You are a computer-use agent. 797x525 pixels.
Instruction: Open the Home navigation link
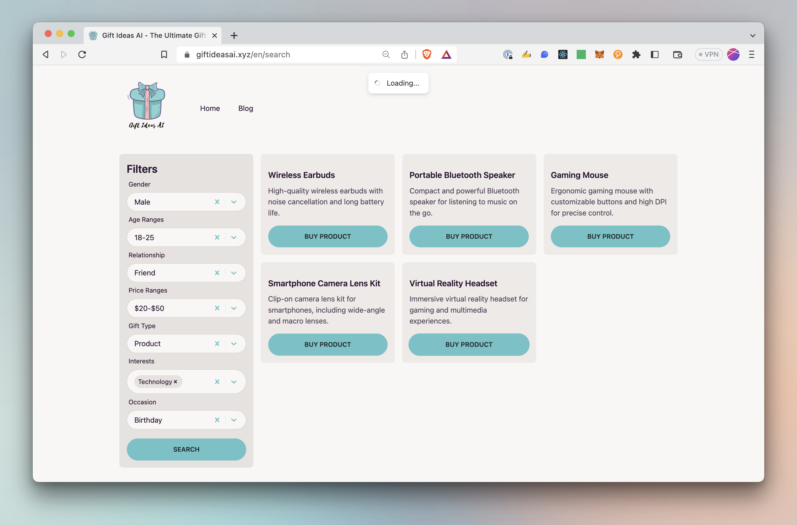click(x=210, y=108)
